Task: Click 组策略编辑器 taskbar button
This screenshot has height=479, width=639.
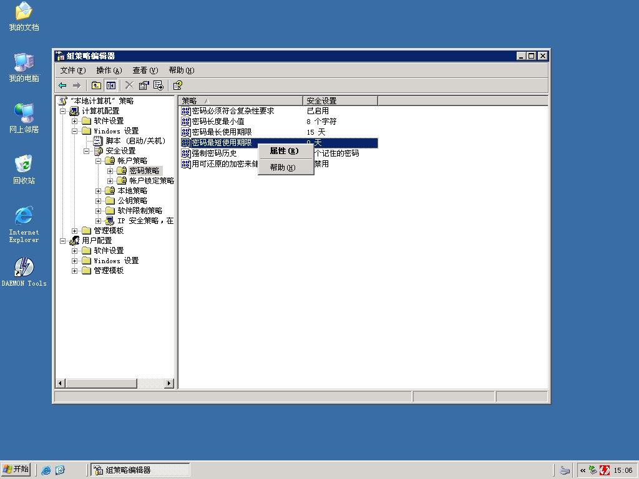Action: coord(140,470)
